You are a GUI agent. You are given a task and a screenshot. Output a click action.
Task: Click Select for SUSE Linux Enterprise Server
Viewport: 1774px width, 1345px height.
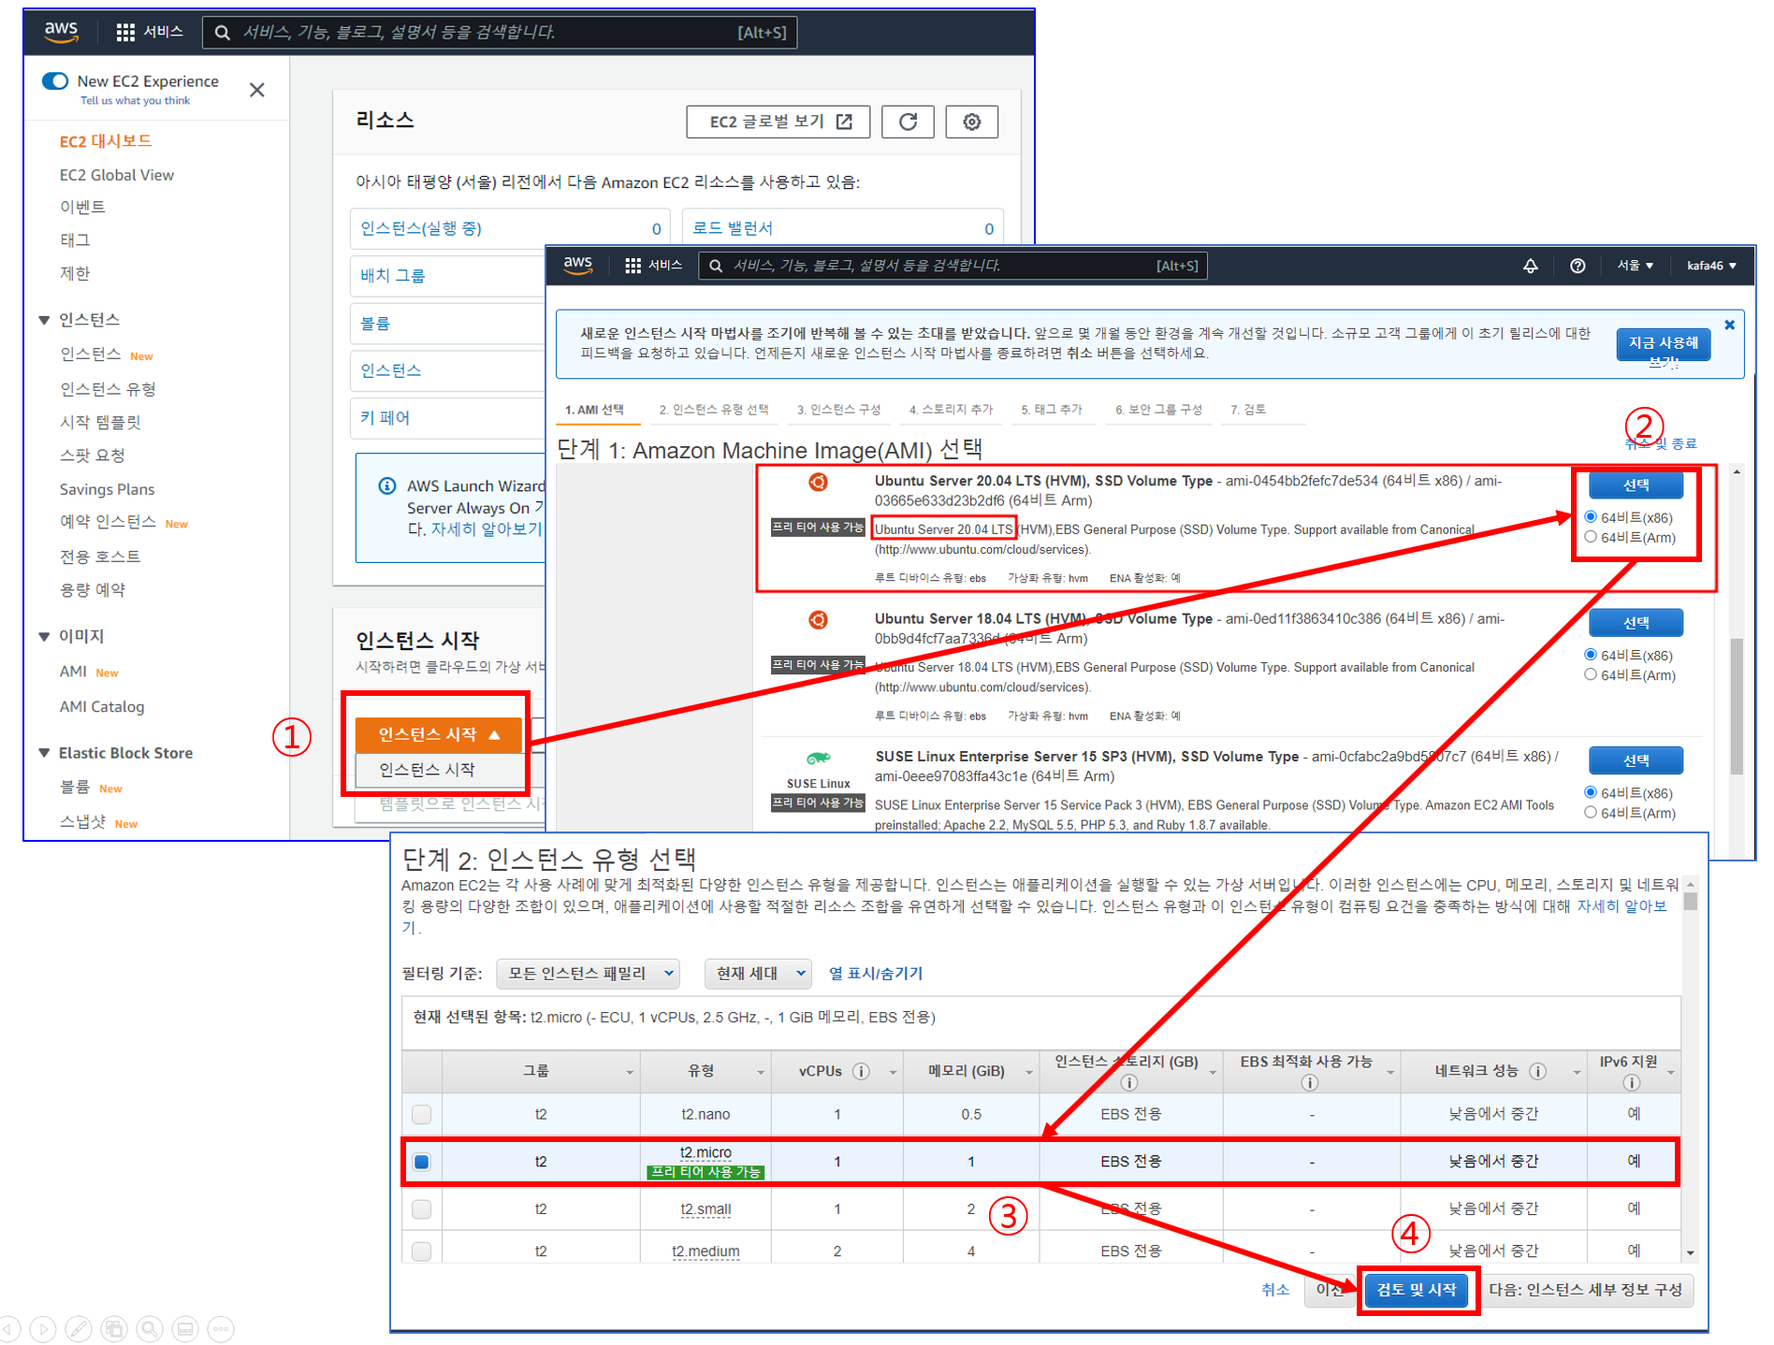coord(1636,760)
